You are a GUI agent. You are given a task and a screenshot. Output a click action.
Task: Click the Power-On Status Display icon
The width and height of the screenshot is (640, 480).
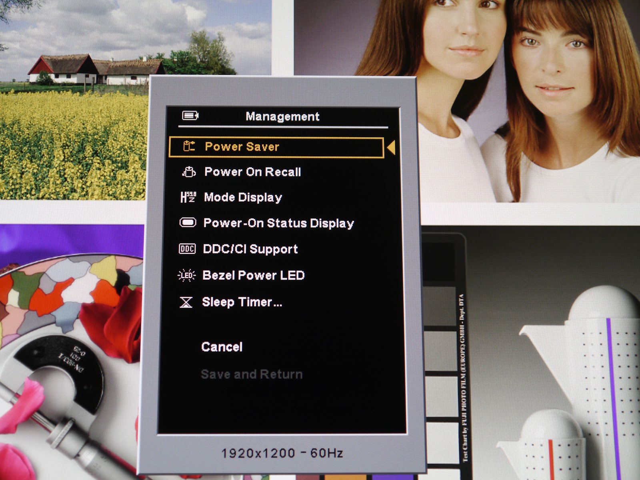click(188, 222)
